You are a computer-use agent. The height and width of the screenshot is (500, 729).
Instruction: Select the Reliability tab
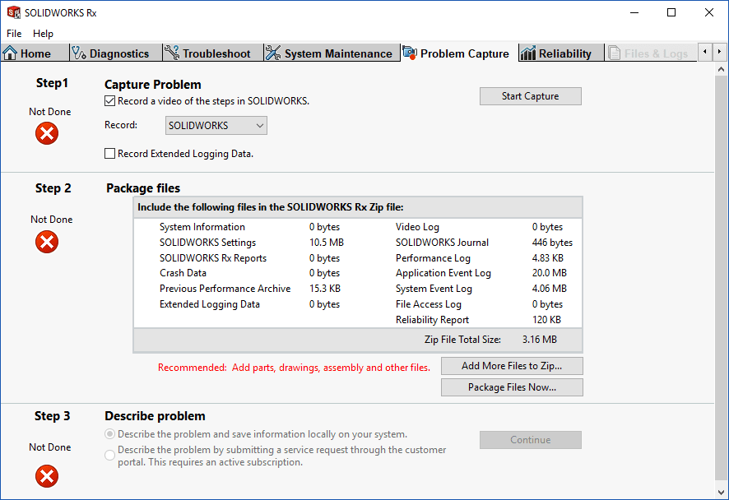pos(560,53)
